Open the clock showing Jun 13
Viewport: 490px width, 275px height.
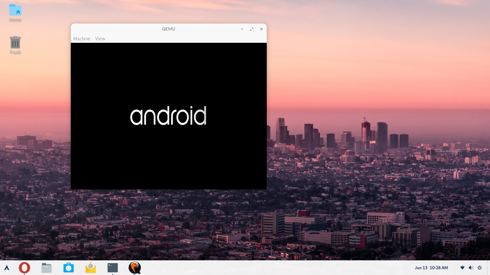tap(431, 268)
